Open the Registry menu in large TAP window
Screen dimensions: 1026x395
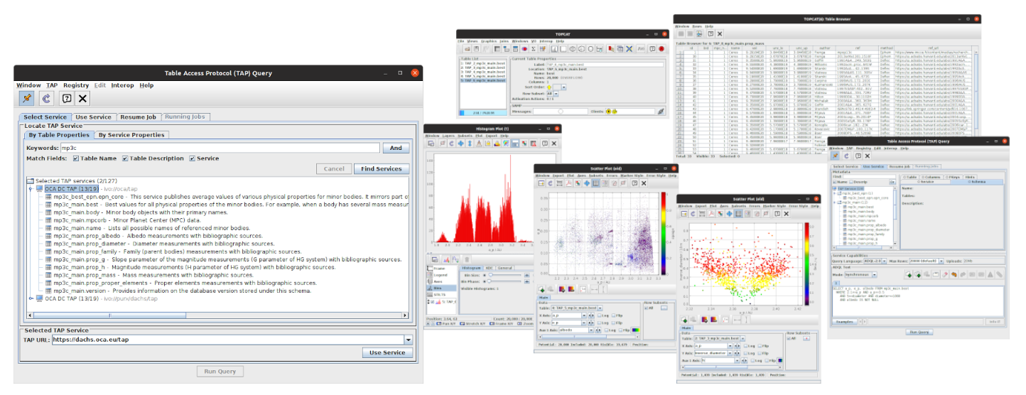point(76,85)
